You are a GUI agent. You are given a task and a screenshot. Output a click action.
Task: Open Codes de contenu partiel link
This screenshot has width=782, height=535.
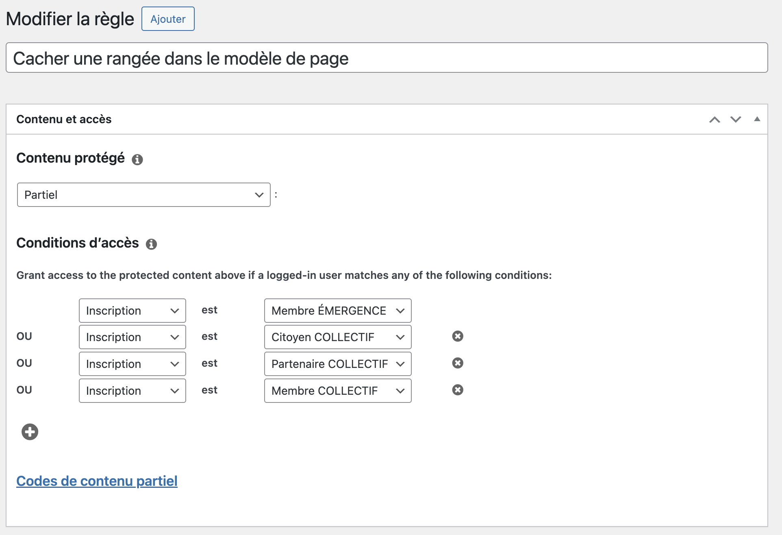tap(97, 481)
